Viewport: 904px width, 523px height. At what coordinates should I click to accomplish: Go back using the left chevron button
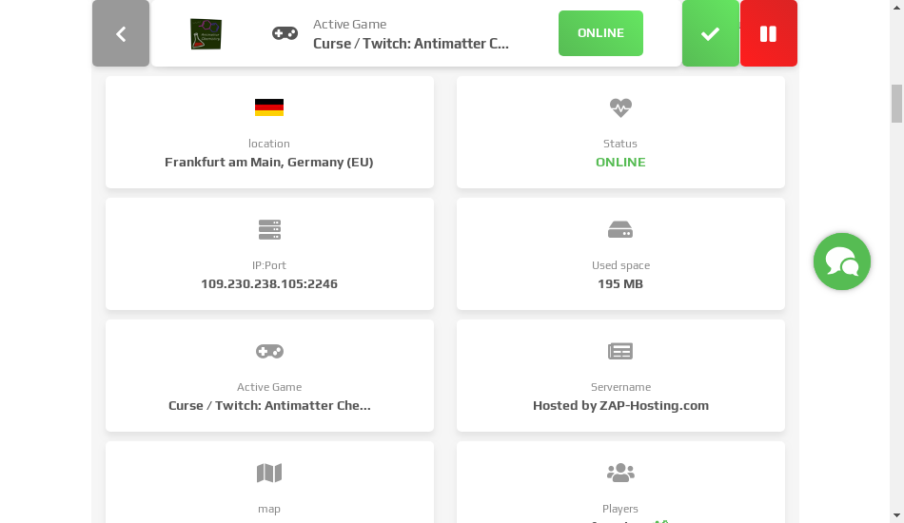pos(121,33)
